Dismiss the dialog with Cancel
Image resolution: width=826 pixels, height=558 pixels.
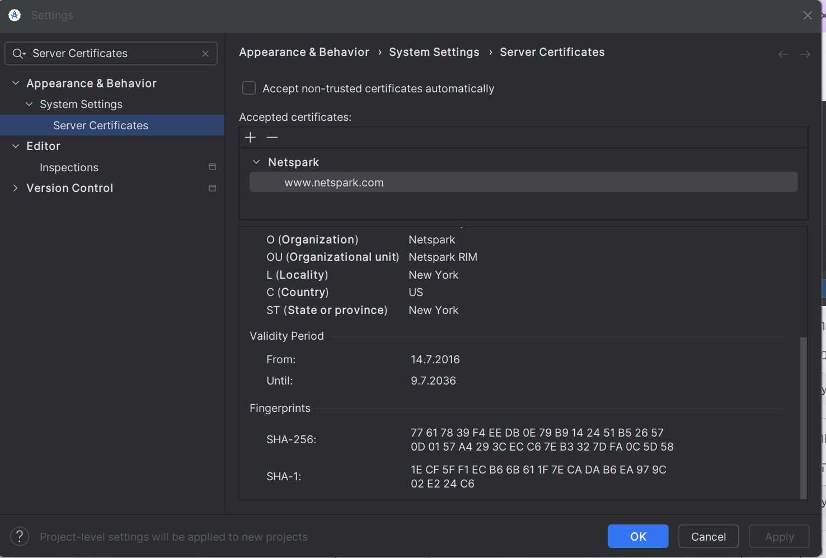pyautogui.click(x=708, y=536)
